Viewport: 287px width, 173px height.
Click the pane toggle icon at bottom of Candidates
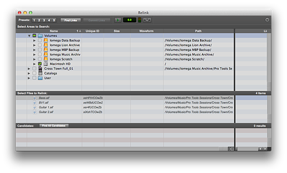point(231,149)
